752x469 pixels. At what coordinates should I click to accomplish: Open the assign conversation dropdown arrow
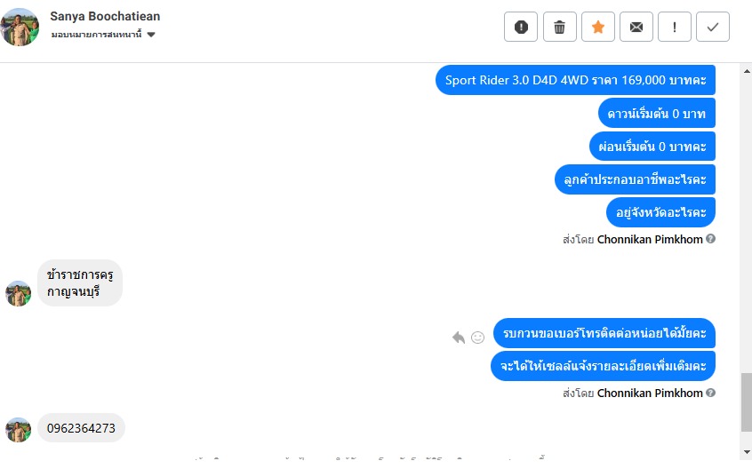(x=151, y=35)
